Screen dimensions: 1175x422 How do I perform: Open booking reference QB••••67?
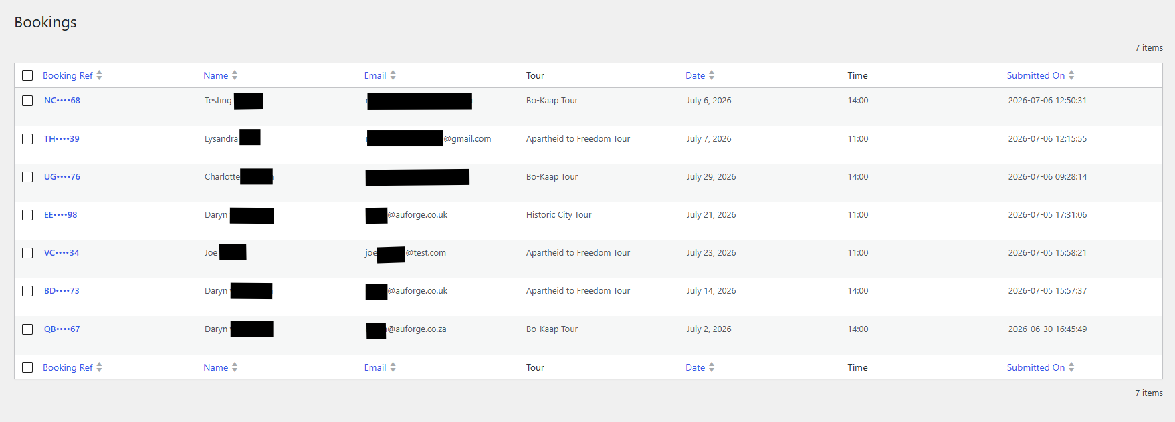tap(62, 329)
